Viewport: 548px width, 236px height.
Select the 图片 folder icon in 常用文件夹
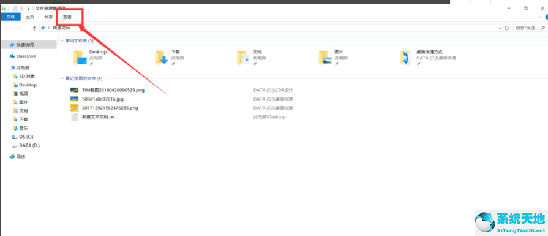click(325, 58)
